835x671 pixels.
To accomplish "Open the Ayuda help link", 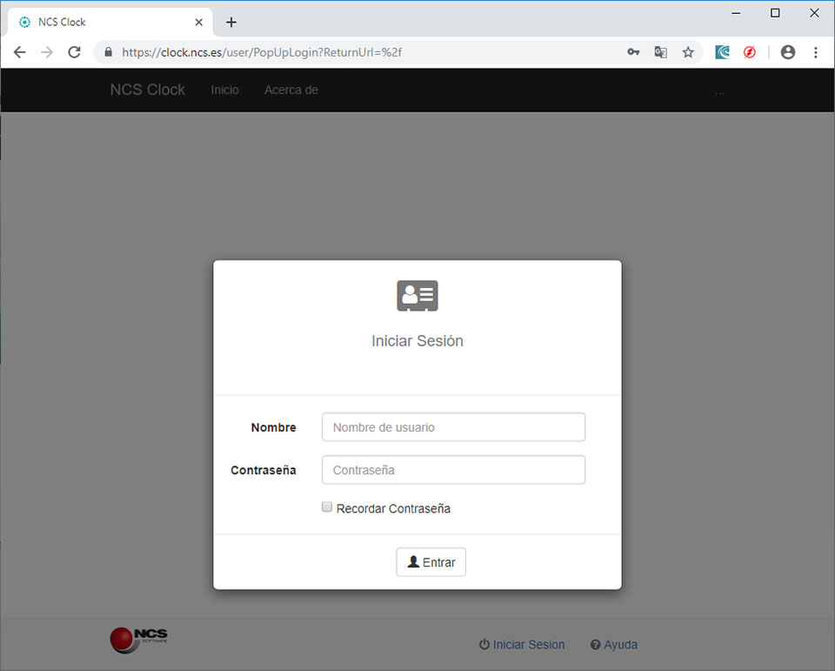I will (614, 645).
